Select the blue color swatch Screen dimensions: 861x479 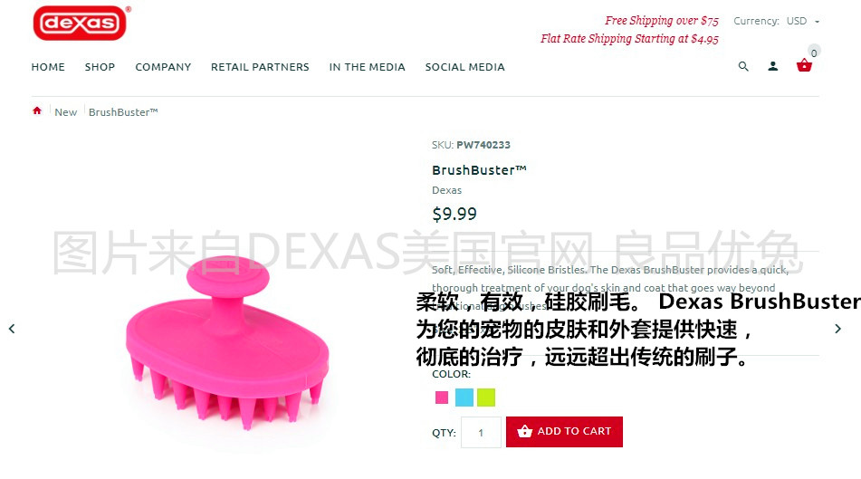(464, 398)
